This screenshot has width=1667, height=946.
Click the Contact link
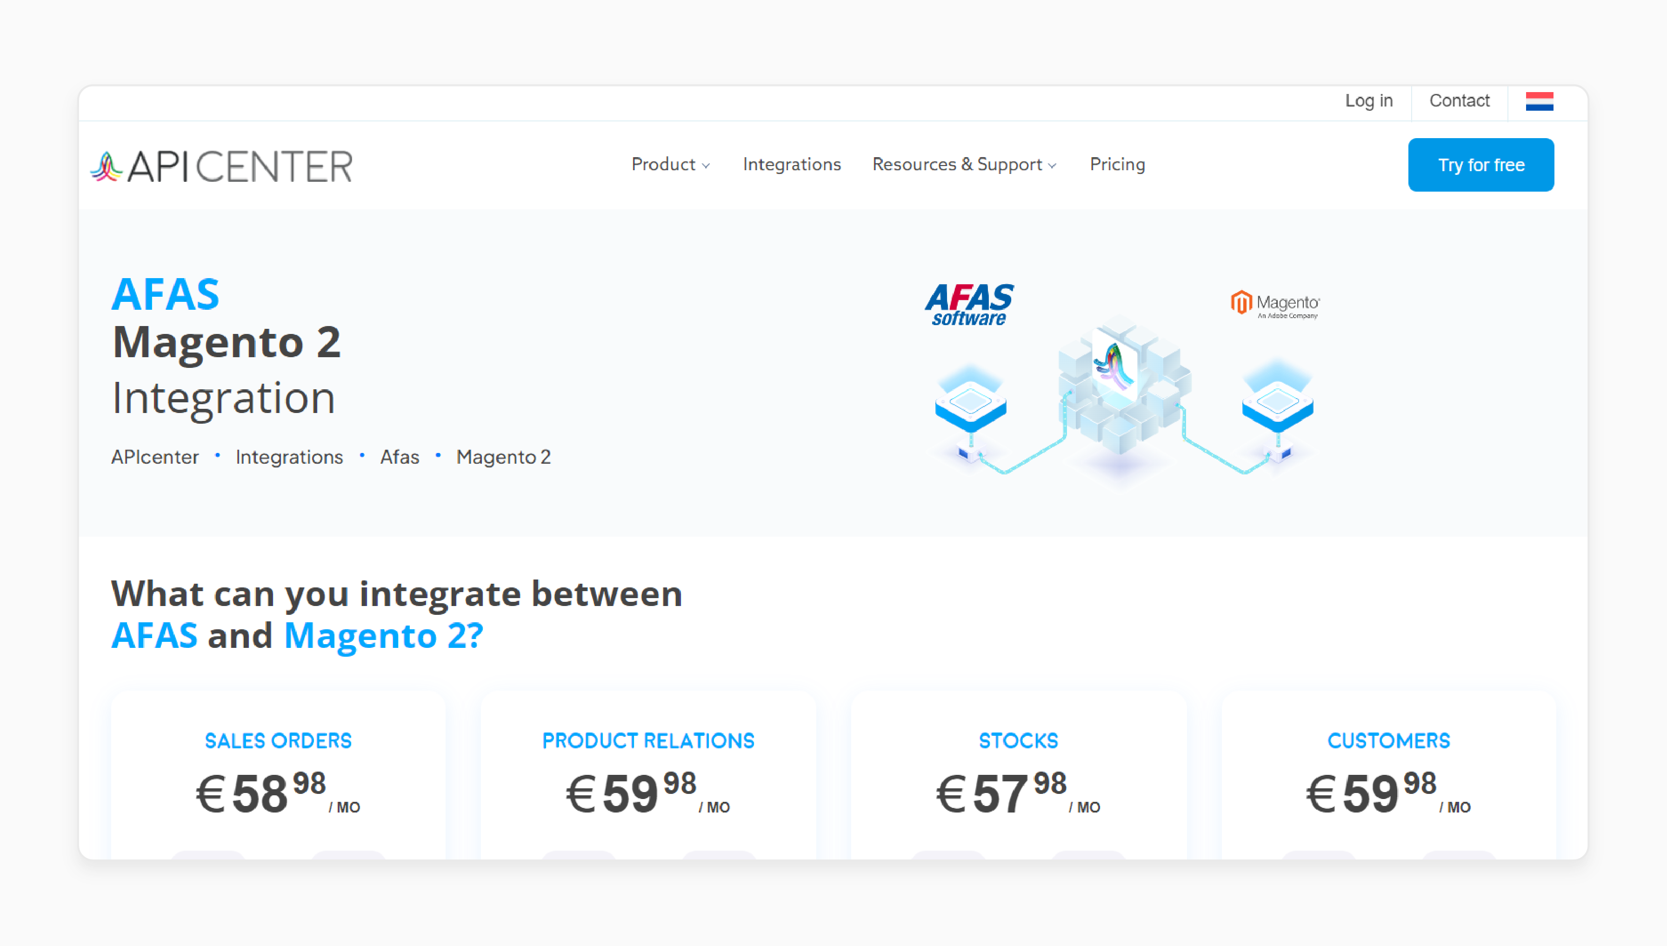1460,102
